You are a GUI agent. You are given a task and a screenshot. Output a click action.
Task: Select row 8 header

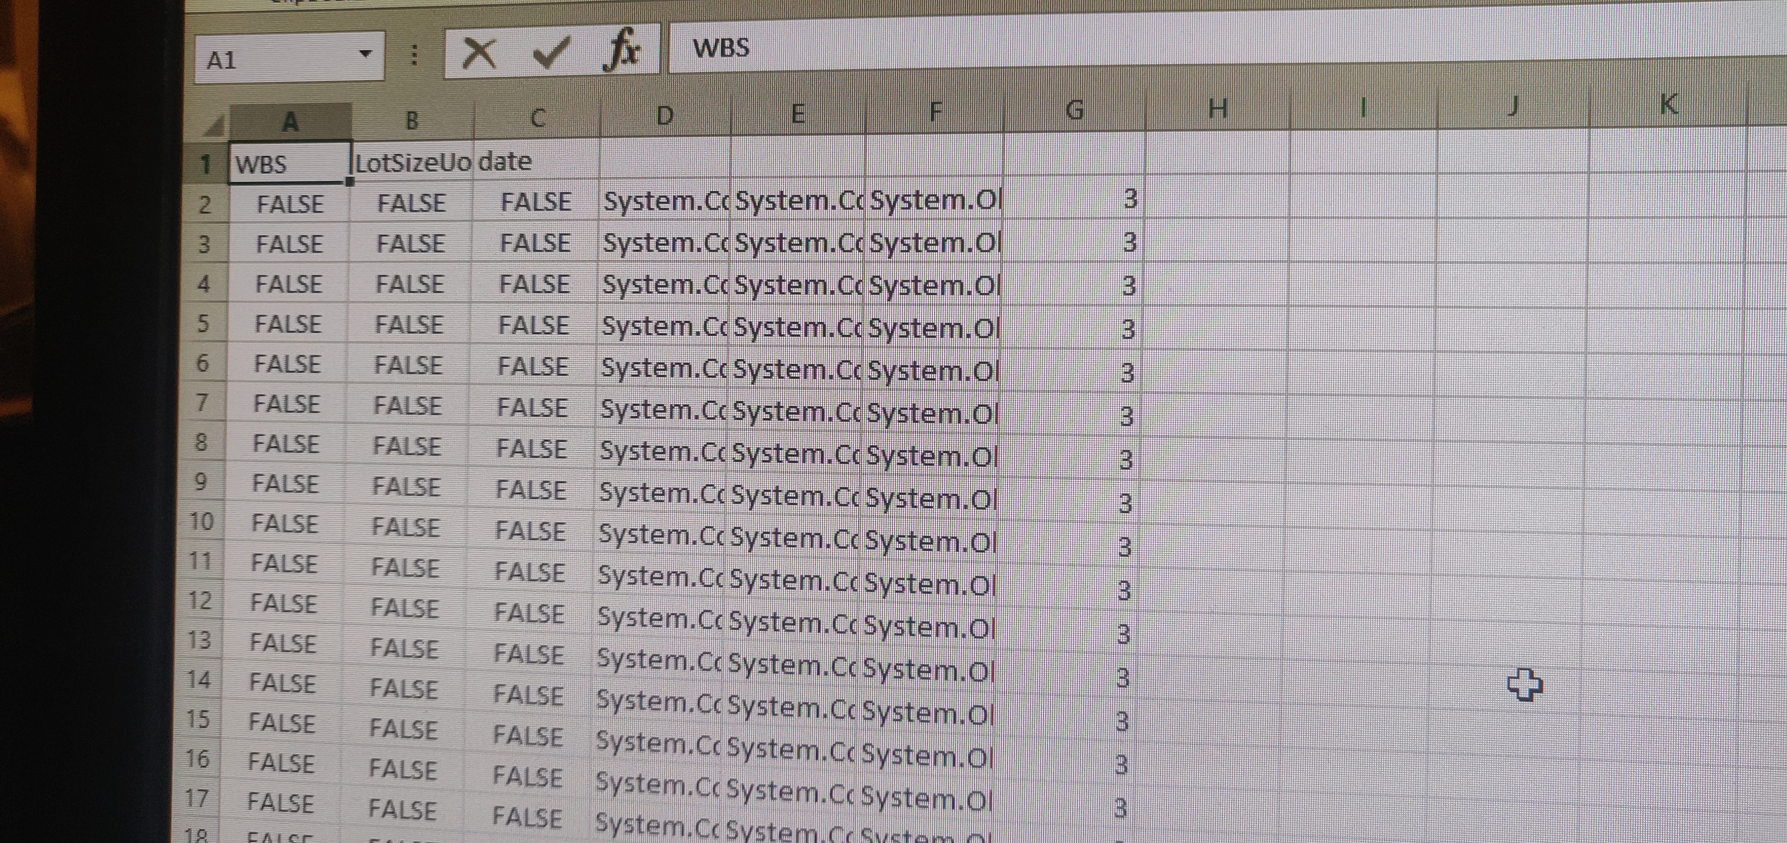click(200, 442)
